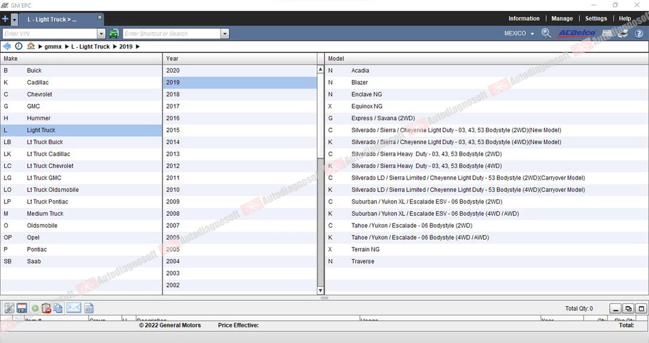Expand the VIN history dropdown arrow
The image size is (649, 343).
click(x=102, y=34)
